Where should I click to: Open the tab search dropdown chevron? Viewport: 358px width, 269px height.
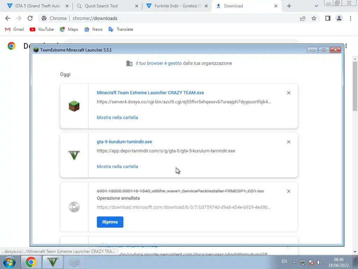pos(316,6)
